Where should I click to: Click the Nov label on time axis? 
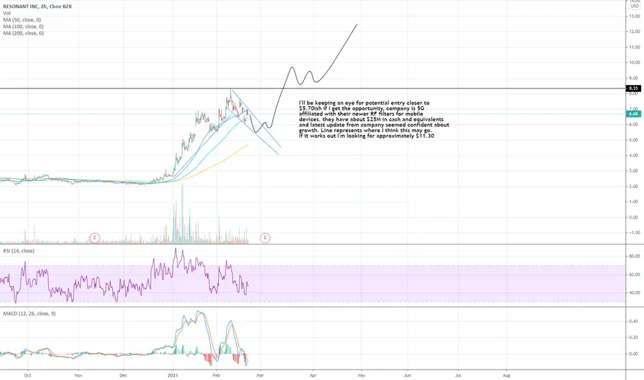click(x=79, y=375)
